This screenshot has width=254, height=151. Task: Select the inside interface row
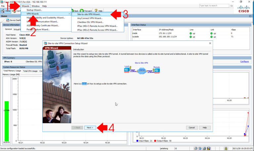[x=191, y=33]
